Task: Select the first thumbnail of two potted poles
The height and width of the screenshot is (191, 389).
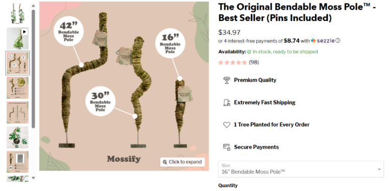Action: point(17,14)
